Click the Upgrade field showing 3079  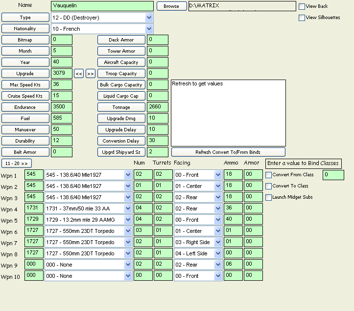tap(62, 73)
